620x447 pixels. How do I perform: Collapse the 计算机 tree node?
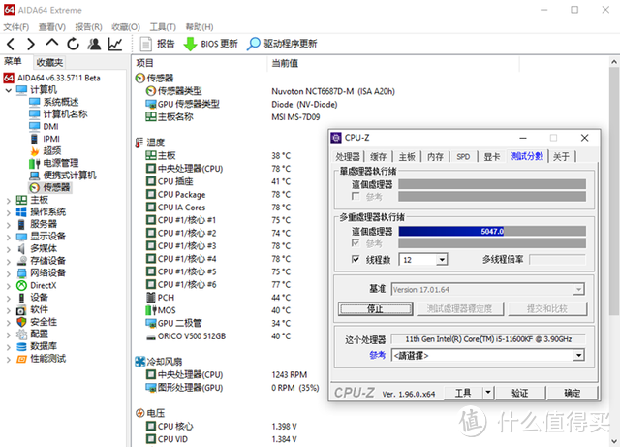(x=9, y=90)
